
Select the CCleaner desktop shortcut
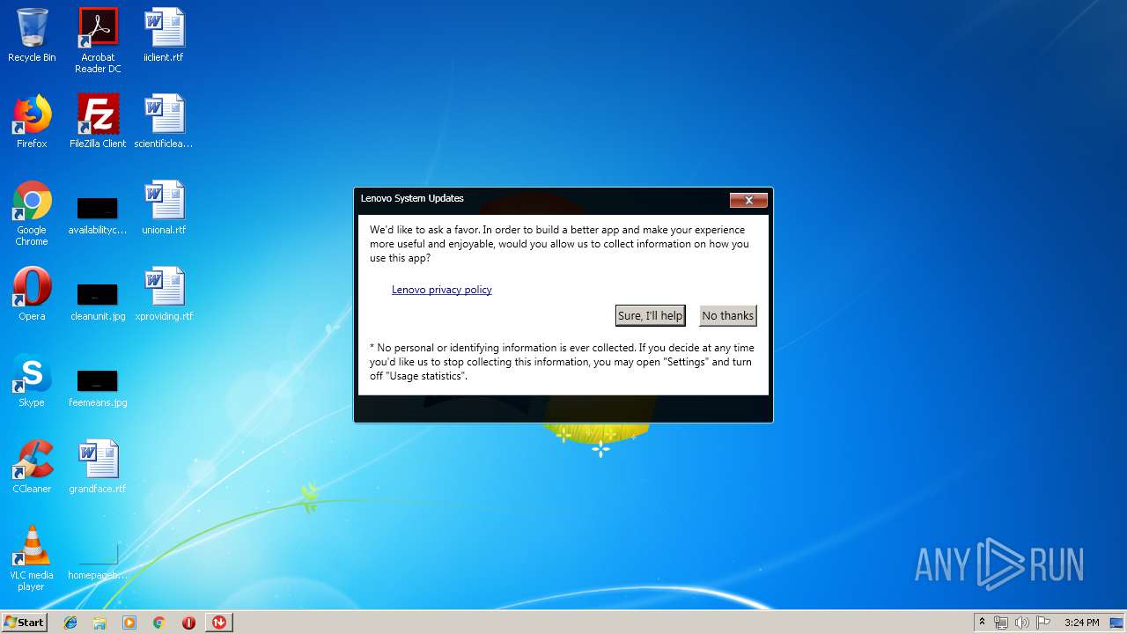click(x=32, y=467)
